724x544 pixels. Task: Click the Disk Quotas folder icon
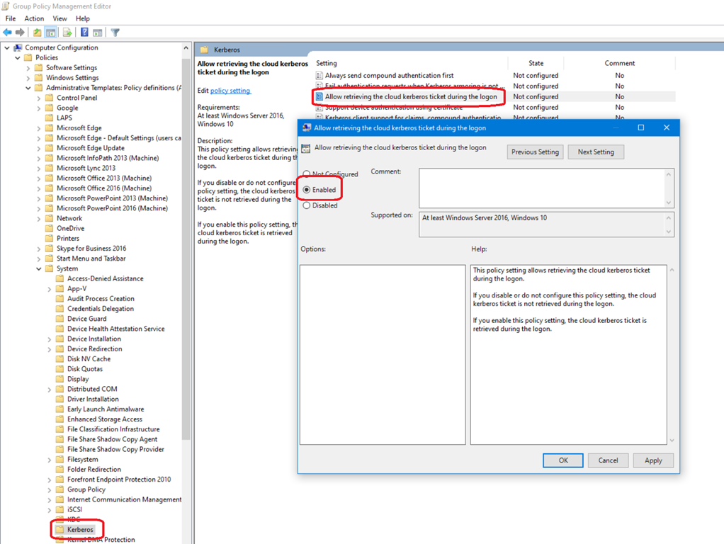[60, 369]
